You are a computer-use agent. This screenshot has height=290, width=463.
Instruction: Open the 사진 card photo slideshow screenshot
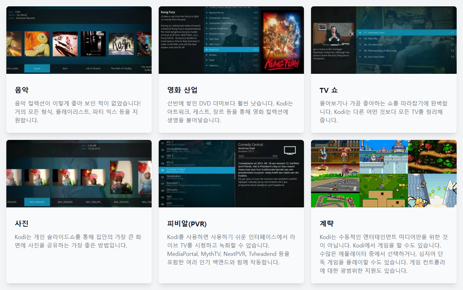click(79, 174)
